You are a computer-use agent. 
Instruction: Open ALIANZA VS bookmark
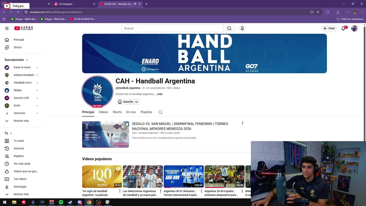point(83,19)
